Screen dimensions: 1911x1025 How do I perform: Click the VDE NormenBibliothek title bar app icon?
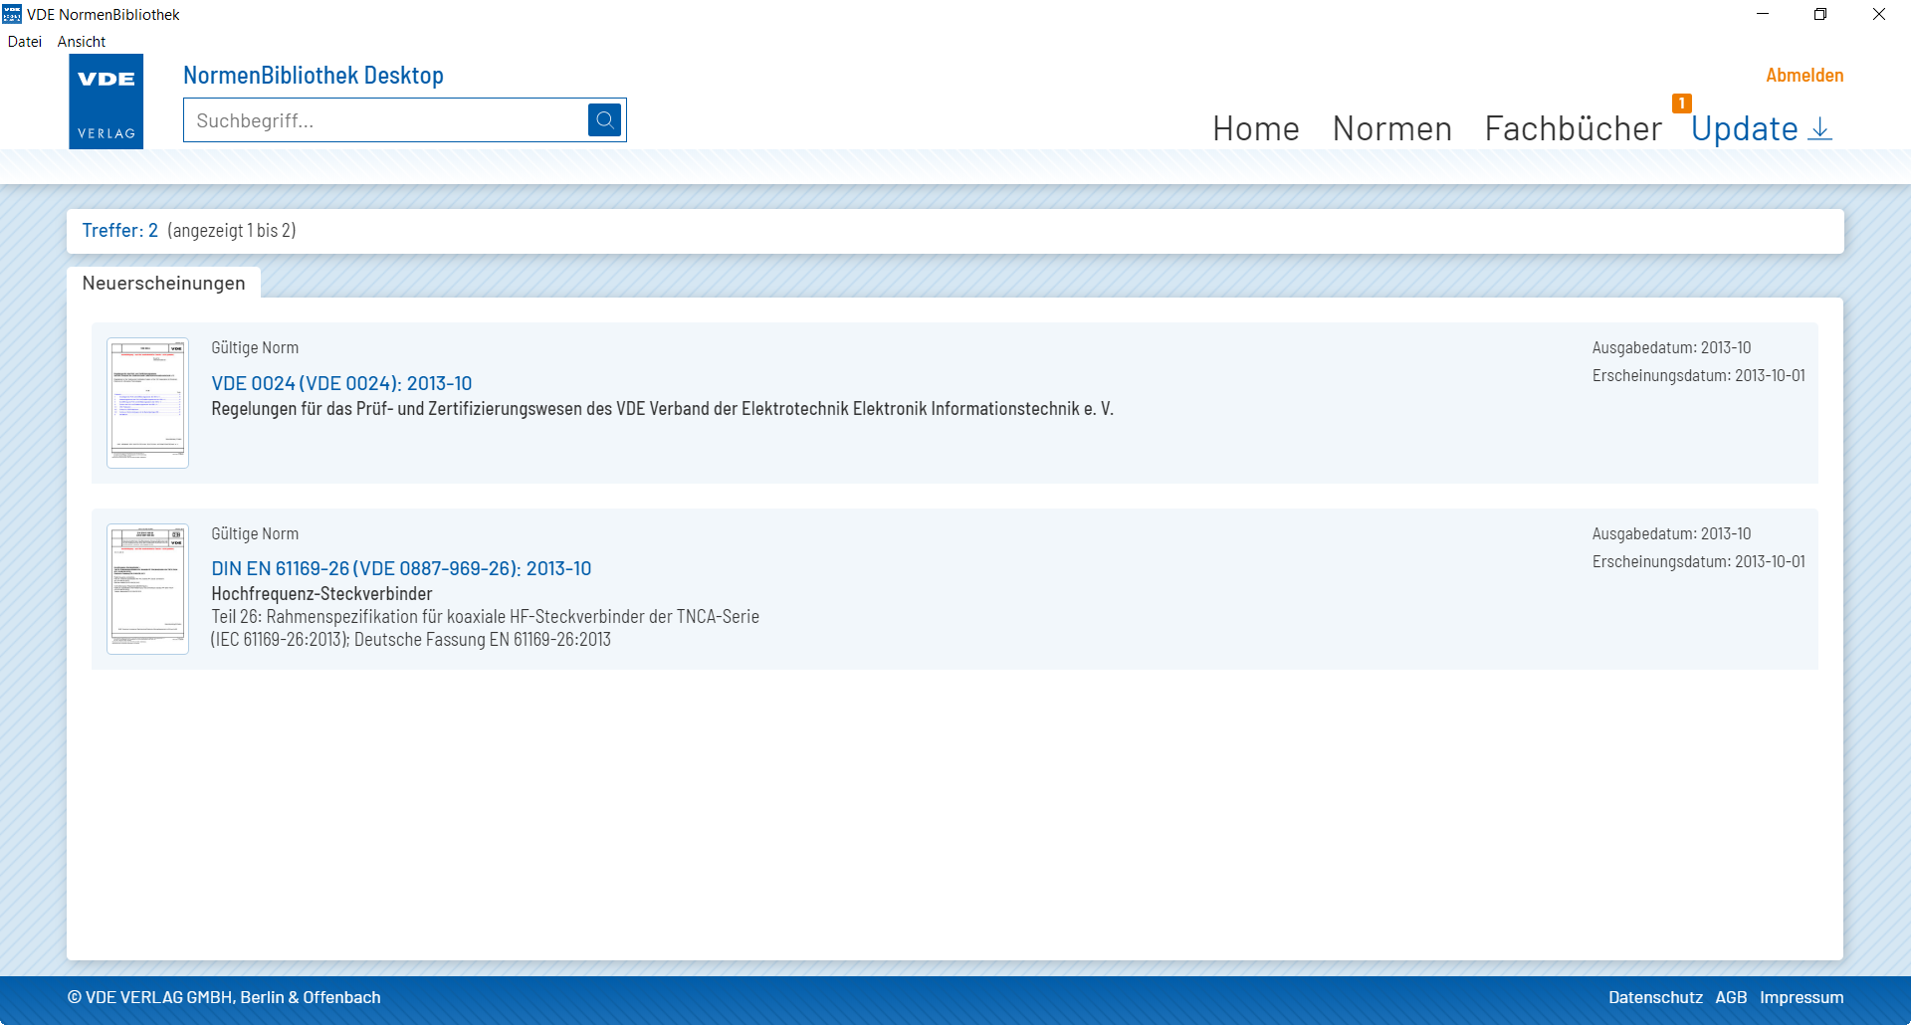[12, 14]
